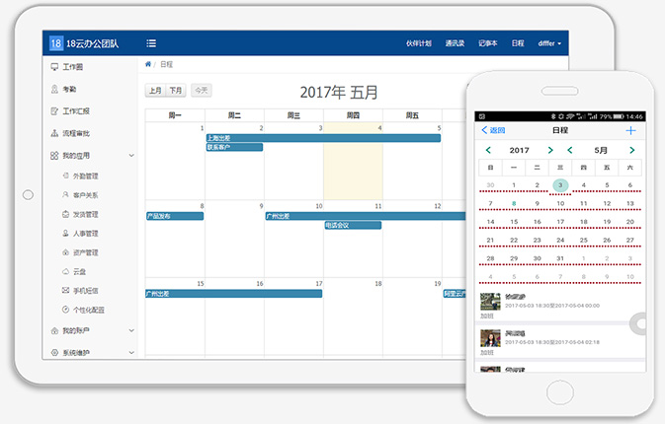
Task: Select day 31 on phone calendar
Action: [560, 258]
